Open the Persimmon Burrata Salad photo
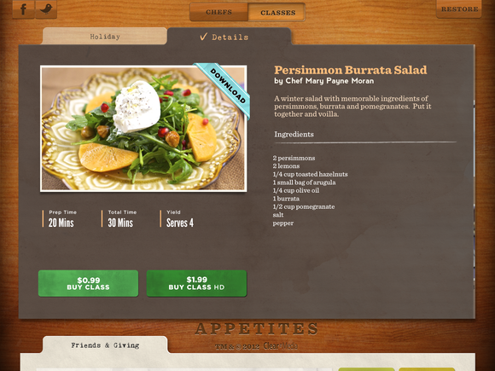495x371 pixels. click(x=143, y=129)
